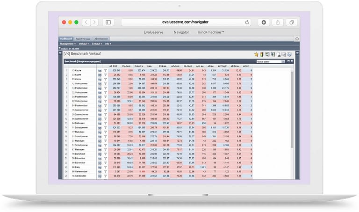Click the vertical scrollbar of the Benchmark table

(x=292, y=110)
